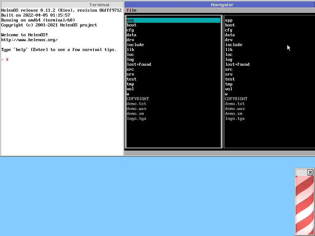315x236 pixels.
Task: Select tmp directory in left panel
Action: (130, 84)
